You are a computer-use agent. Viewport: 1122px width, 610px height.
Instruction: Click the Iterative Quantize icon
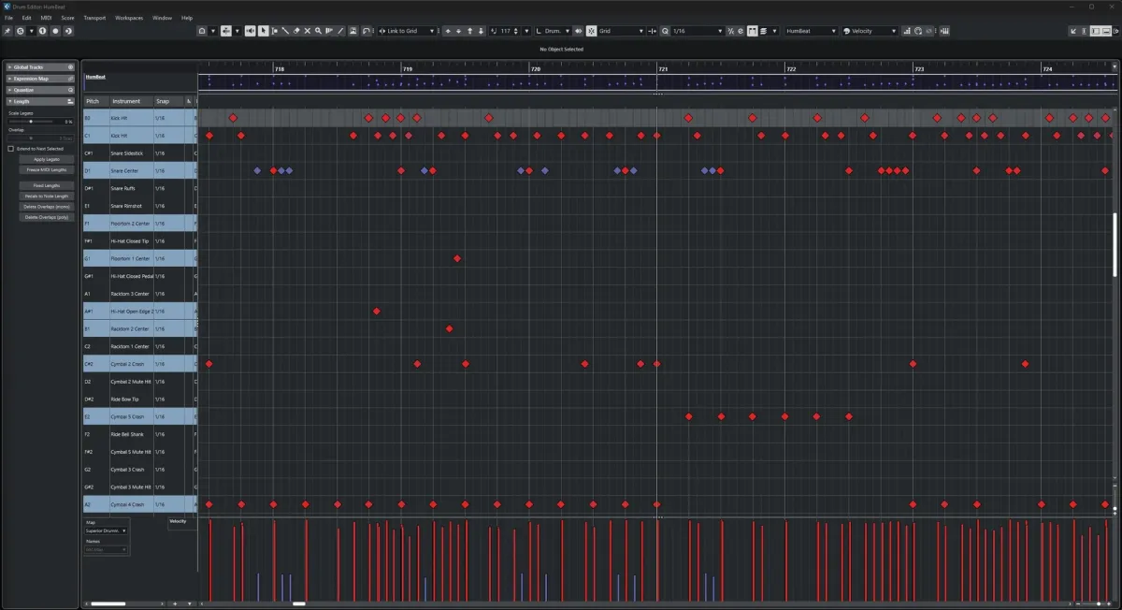click(x=731, y=31)
